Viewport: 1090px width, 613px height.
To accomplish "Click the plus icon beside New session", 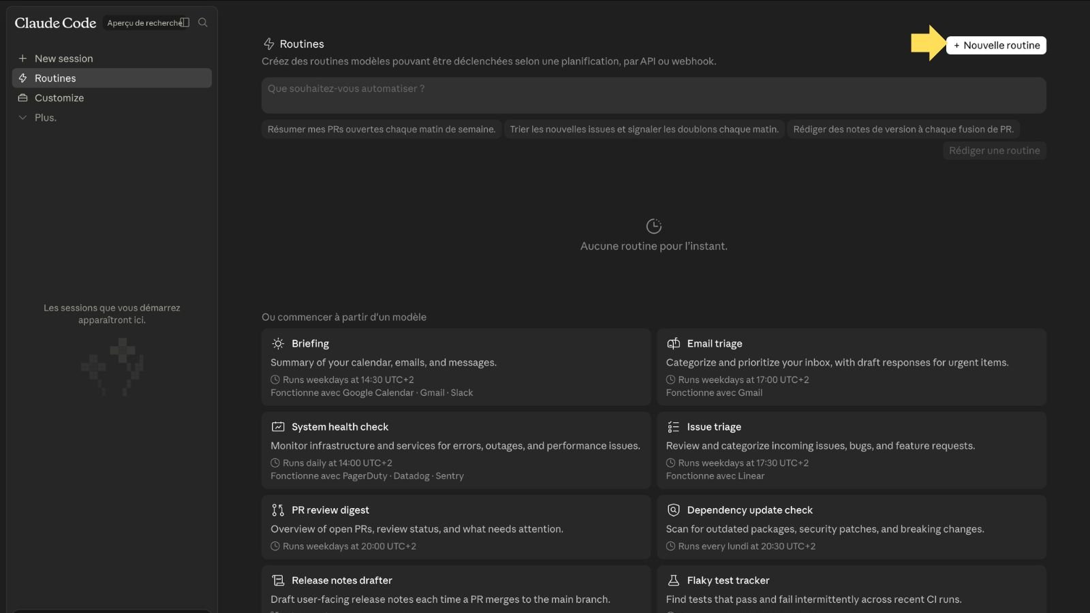I will point(22,59).
